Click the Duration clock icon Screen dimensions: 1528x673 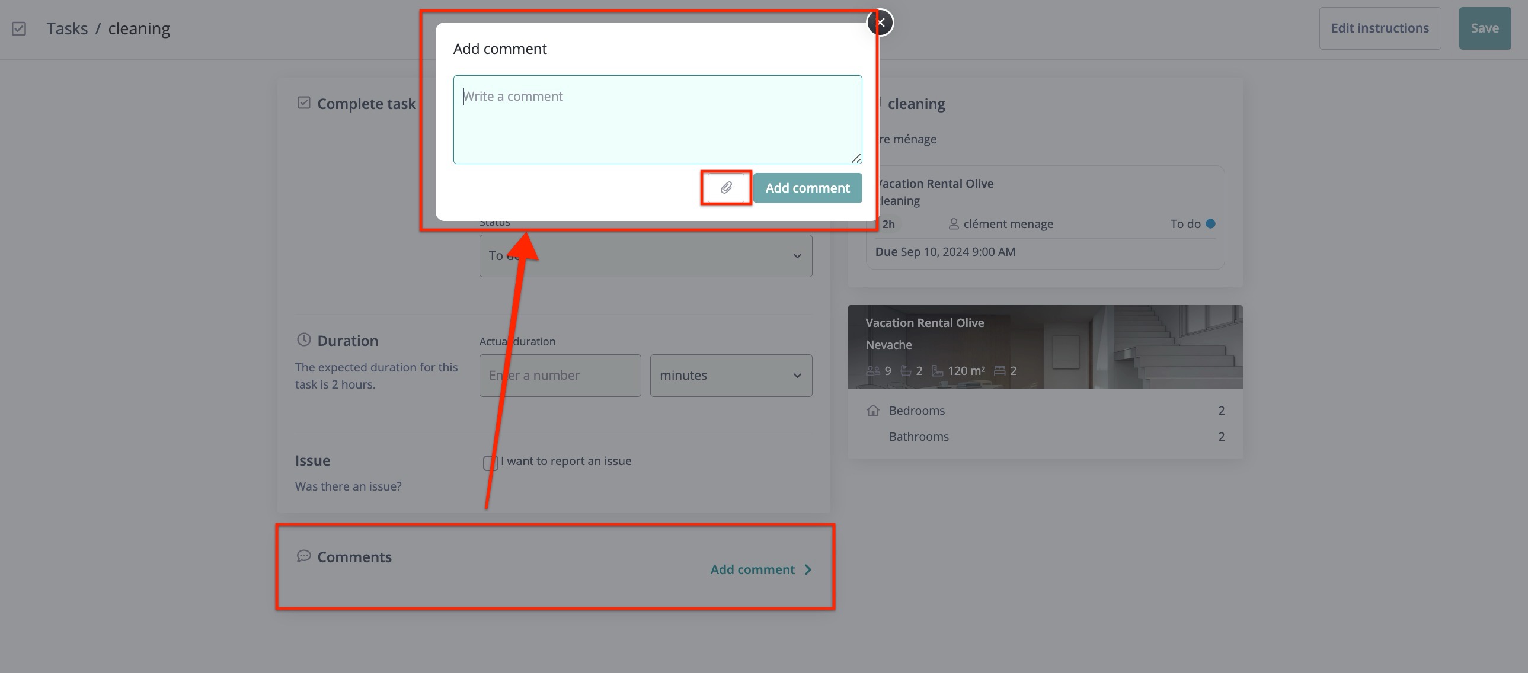point(303,340)
